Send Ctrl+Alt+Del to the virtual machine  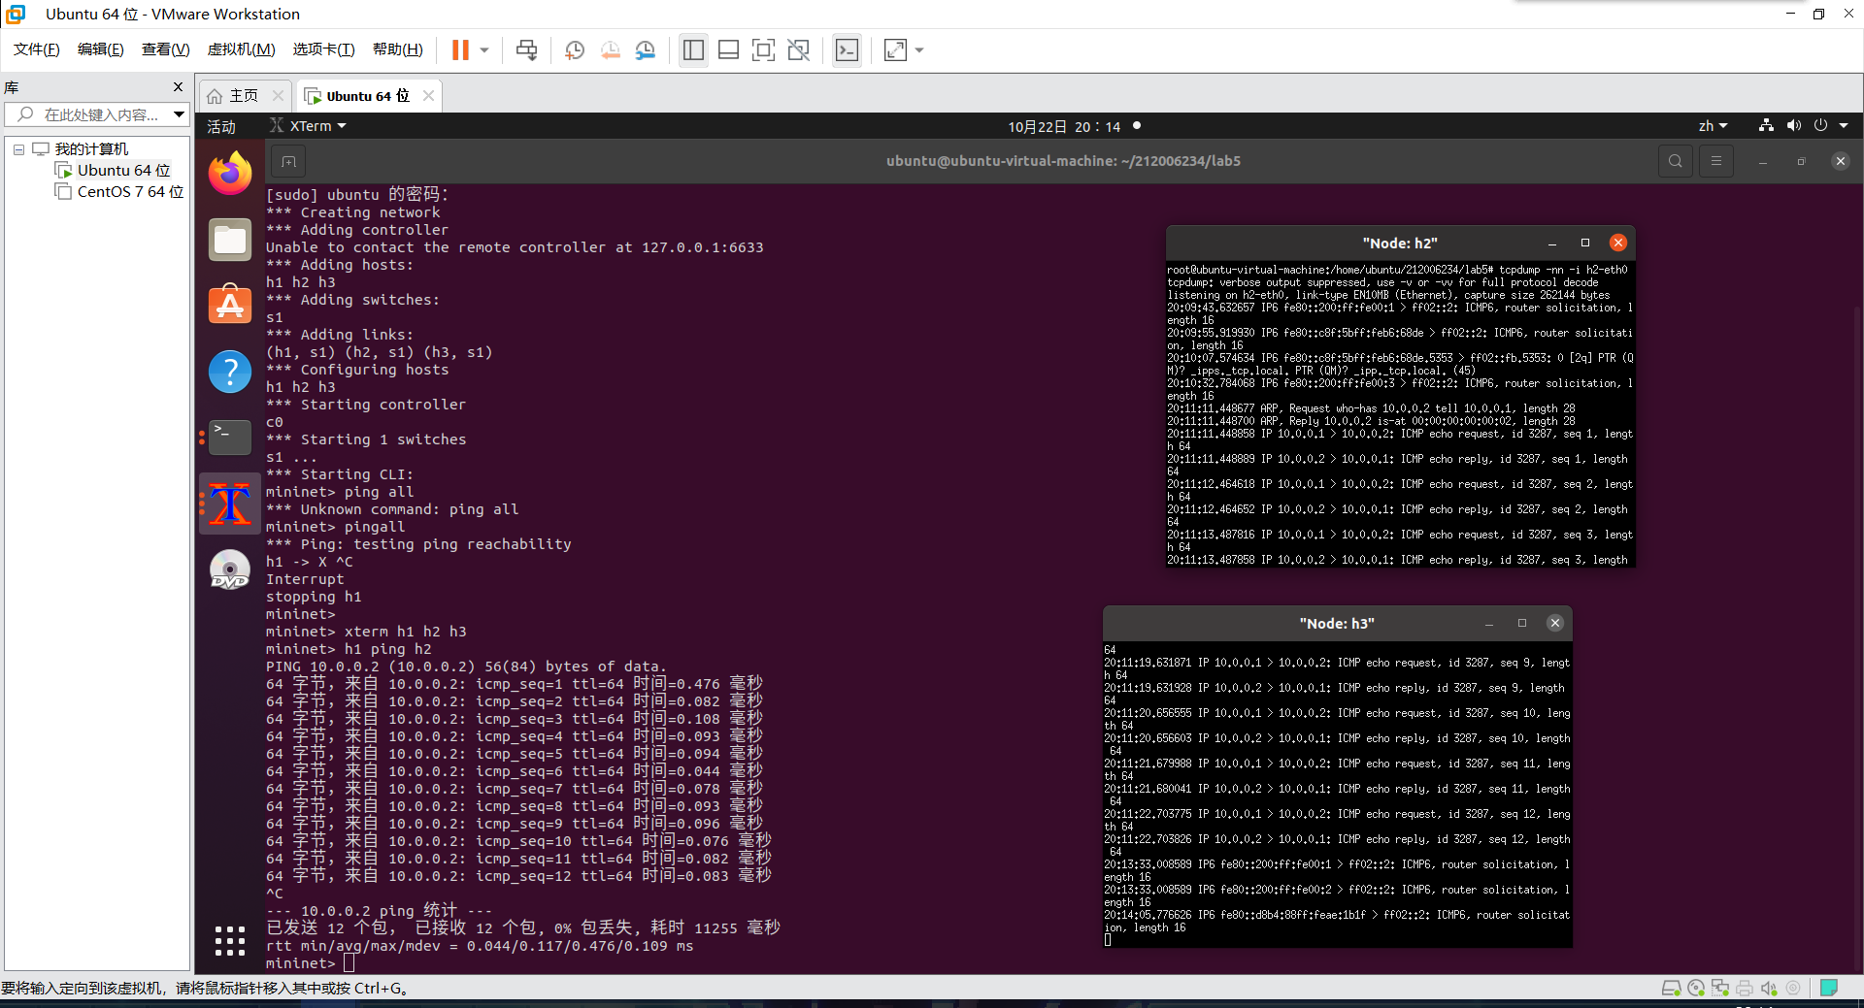click(x=526, y=49)
